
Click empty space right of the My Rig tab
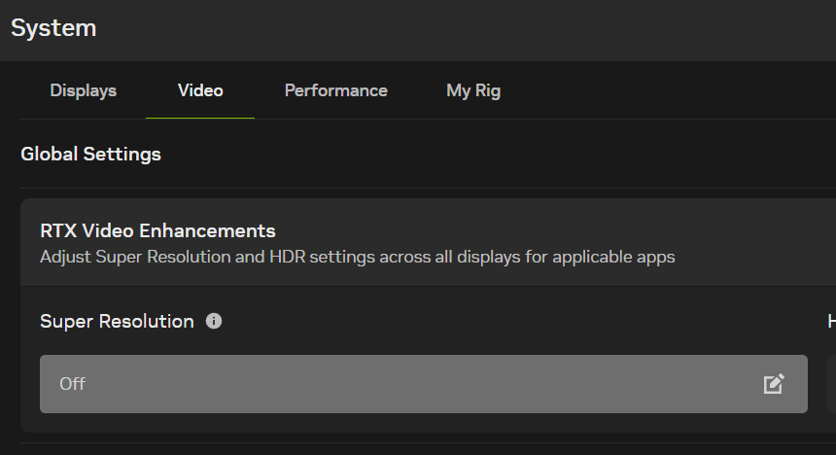671,90
